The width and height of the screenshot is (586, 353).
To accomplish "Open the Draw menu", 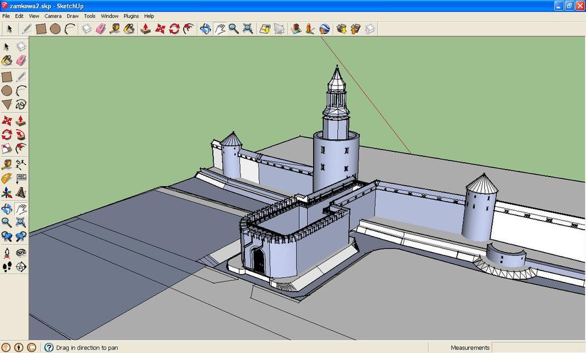I will (73, 16).
